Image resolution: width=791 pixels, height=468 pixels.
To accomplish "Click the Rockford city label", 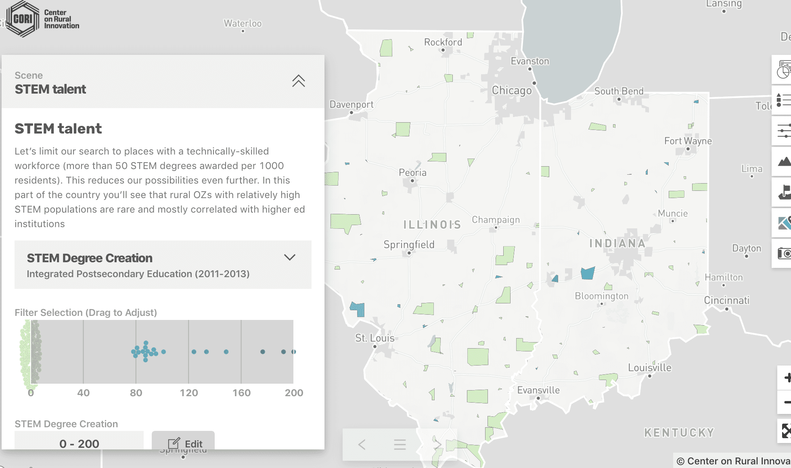I will [443, 42].
